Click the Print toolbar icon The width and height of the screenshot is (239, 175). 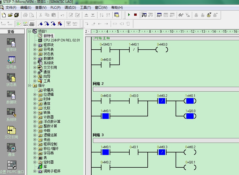(x=25, y=15)
